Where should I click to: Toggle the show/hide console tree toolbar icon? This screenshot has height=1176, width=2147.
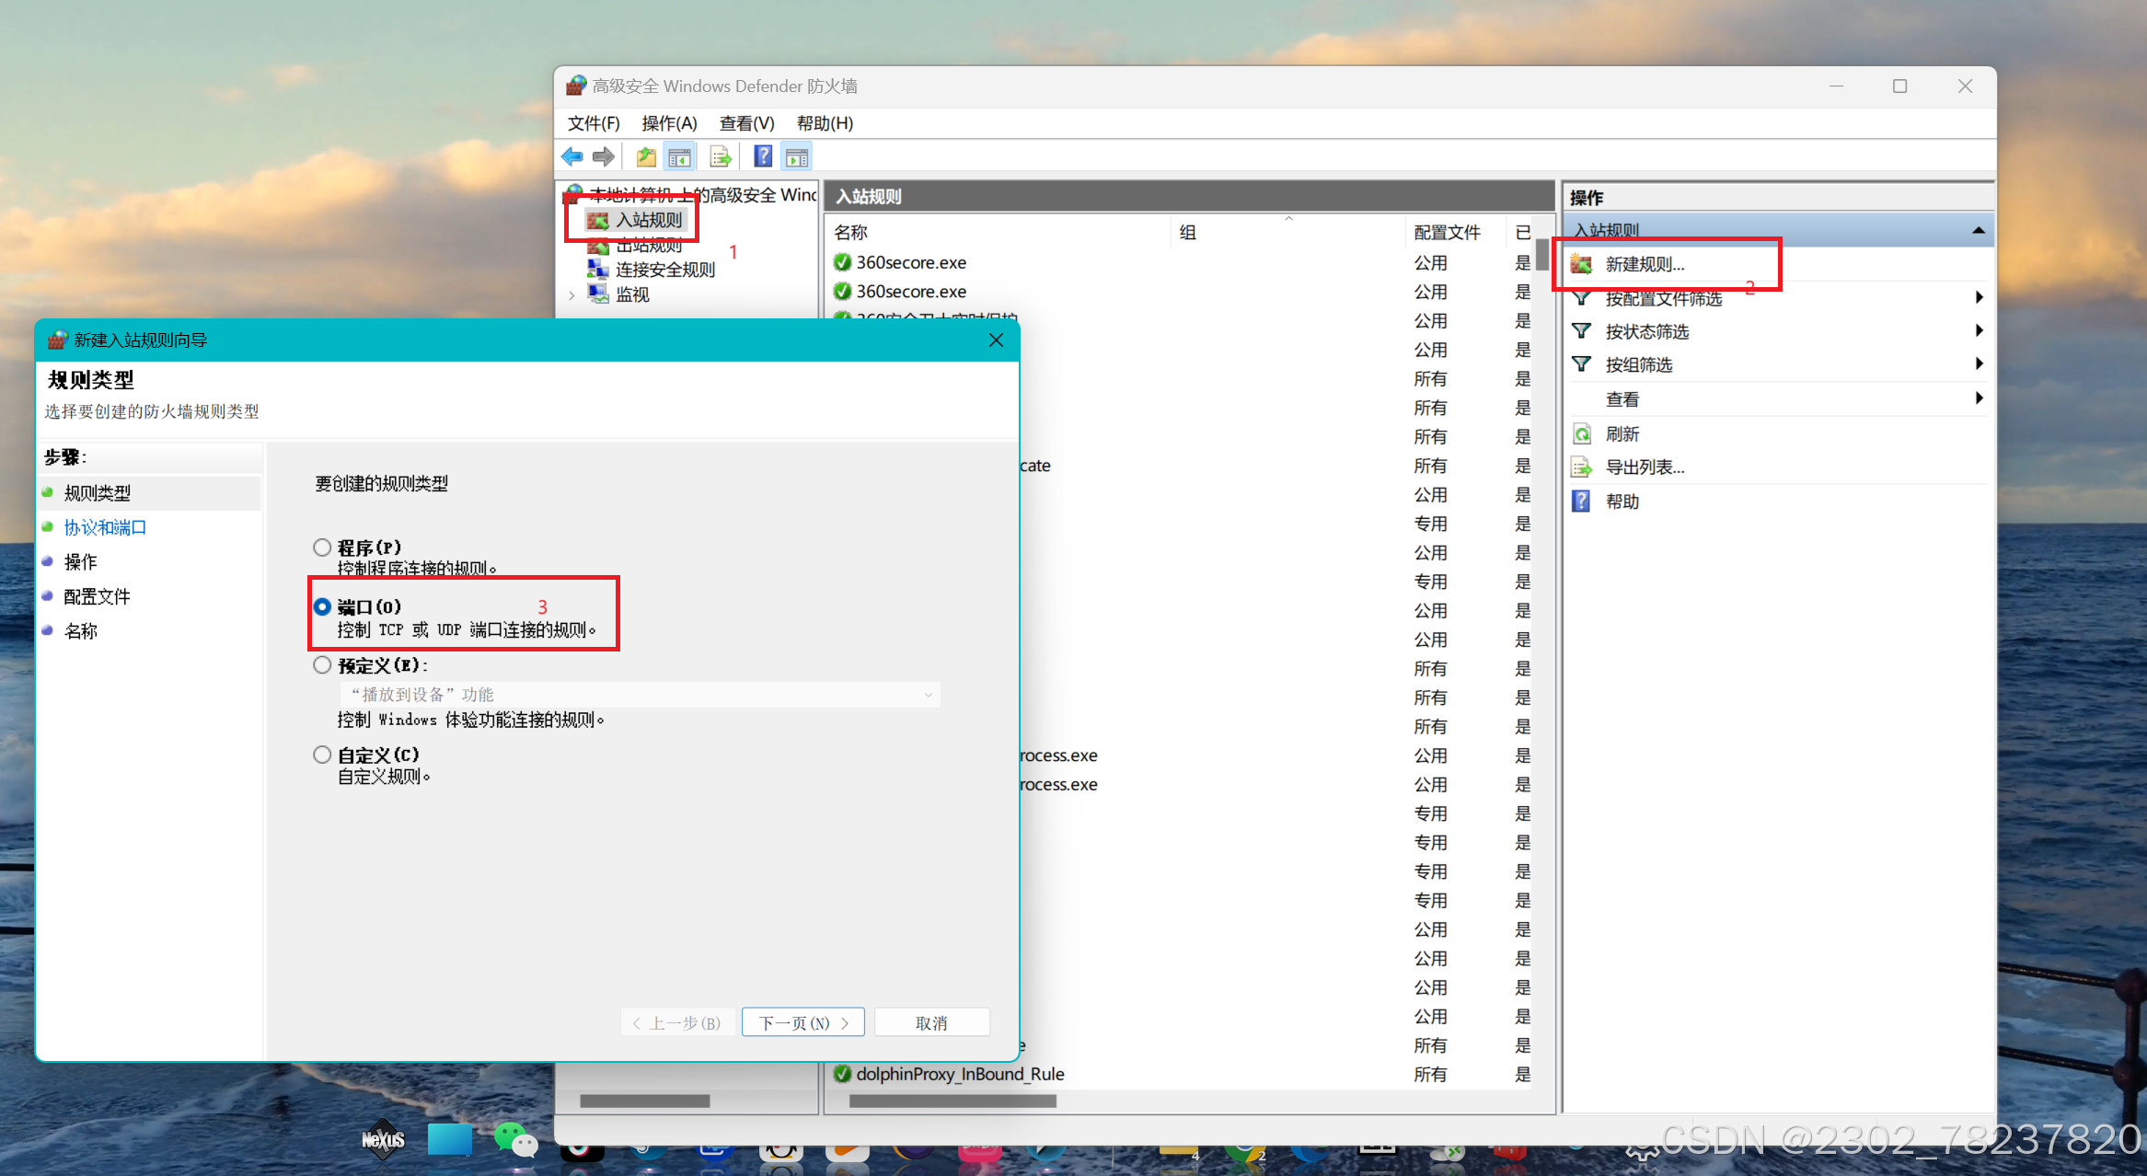click(x=680, y=156)
